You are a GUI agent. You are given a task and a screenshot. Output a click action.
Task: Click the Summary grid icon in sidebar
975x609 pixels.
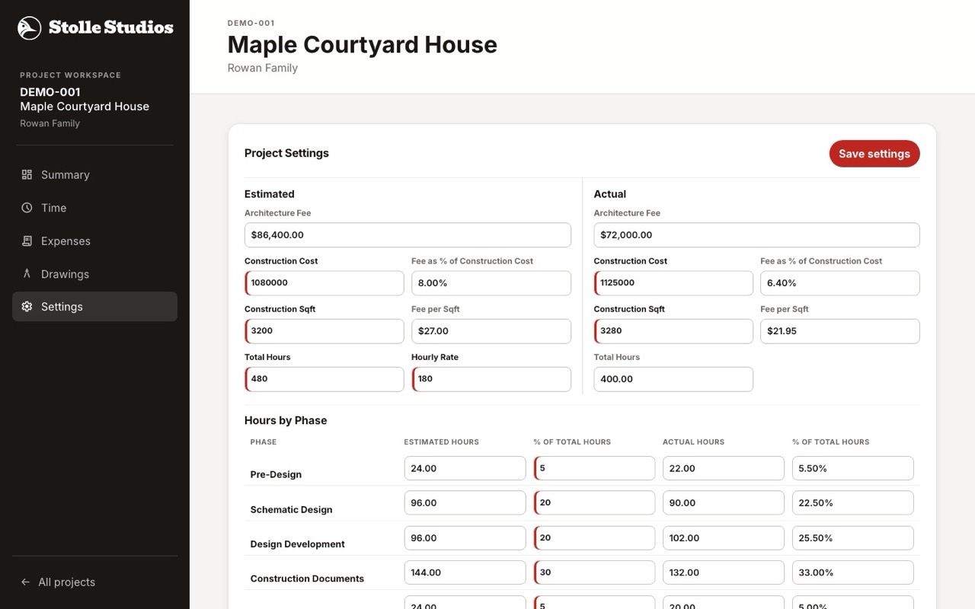tap(27, 174)
